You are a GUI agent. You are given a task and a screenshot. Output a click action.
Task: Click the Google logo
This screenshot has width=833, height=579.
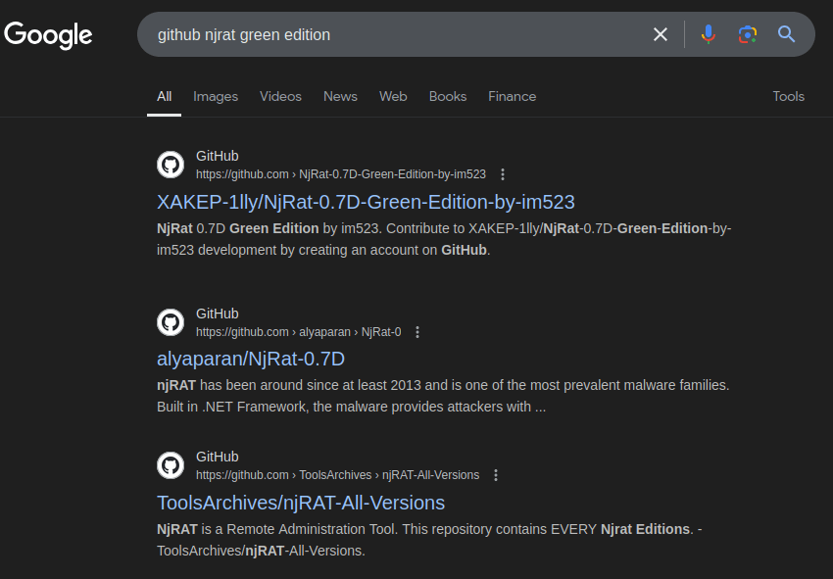pos(48,35)
